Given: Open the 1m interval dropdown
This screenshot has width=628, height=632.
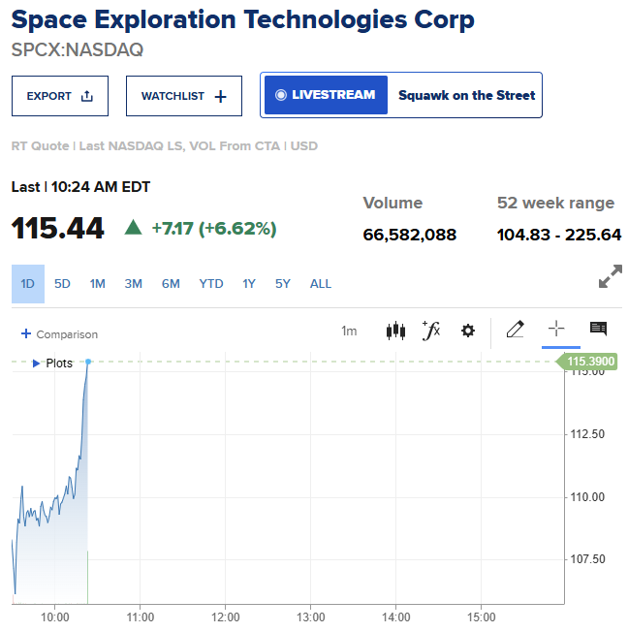Looking at the screenshot, I should (349, 331).
